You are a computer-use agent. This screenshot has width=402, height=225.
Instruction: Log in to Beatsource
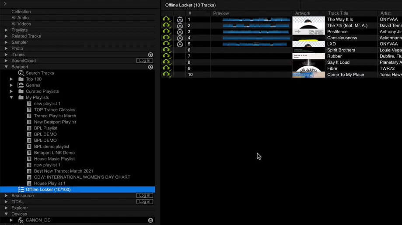coord(144,196)
